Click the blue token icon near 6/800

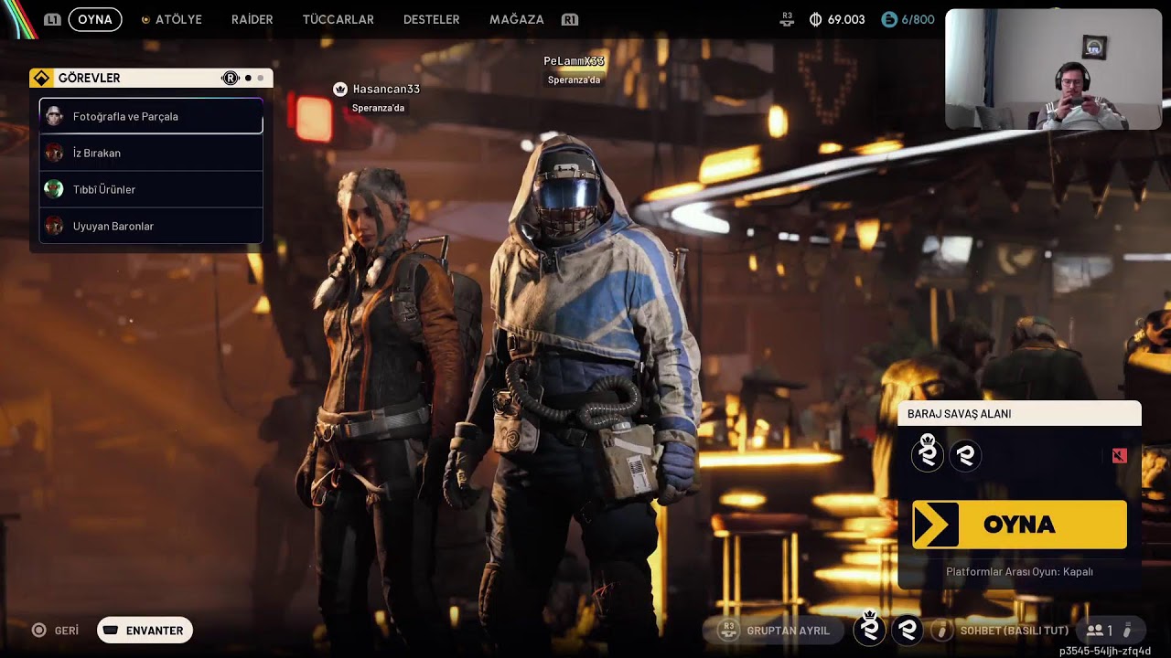point(889,19)
